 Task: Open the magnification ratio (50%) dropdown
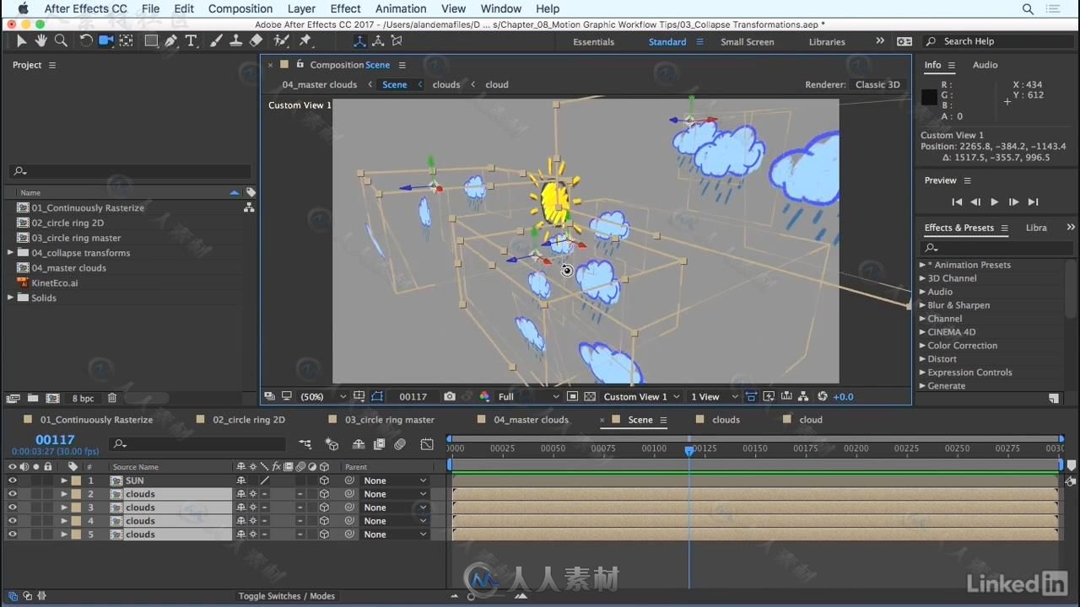(322, 396)
